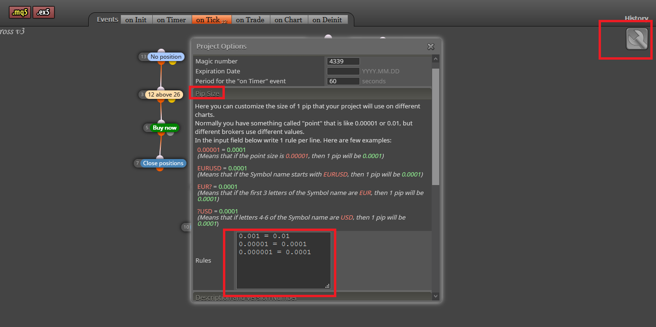656x327 pixels.
Task: Open the on Init event tab
Action: (x=136, y=20)
